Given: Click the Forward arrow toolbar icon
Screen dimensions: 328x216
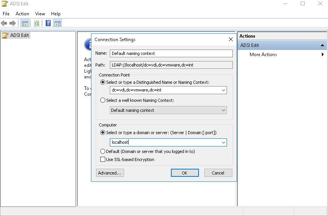Looking at the screenshot, I should point(13,23).
